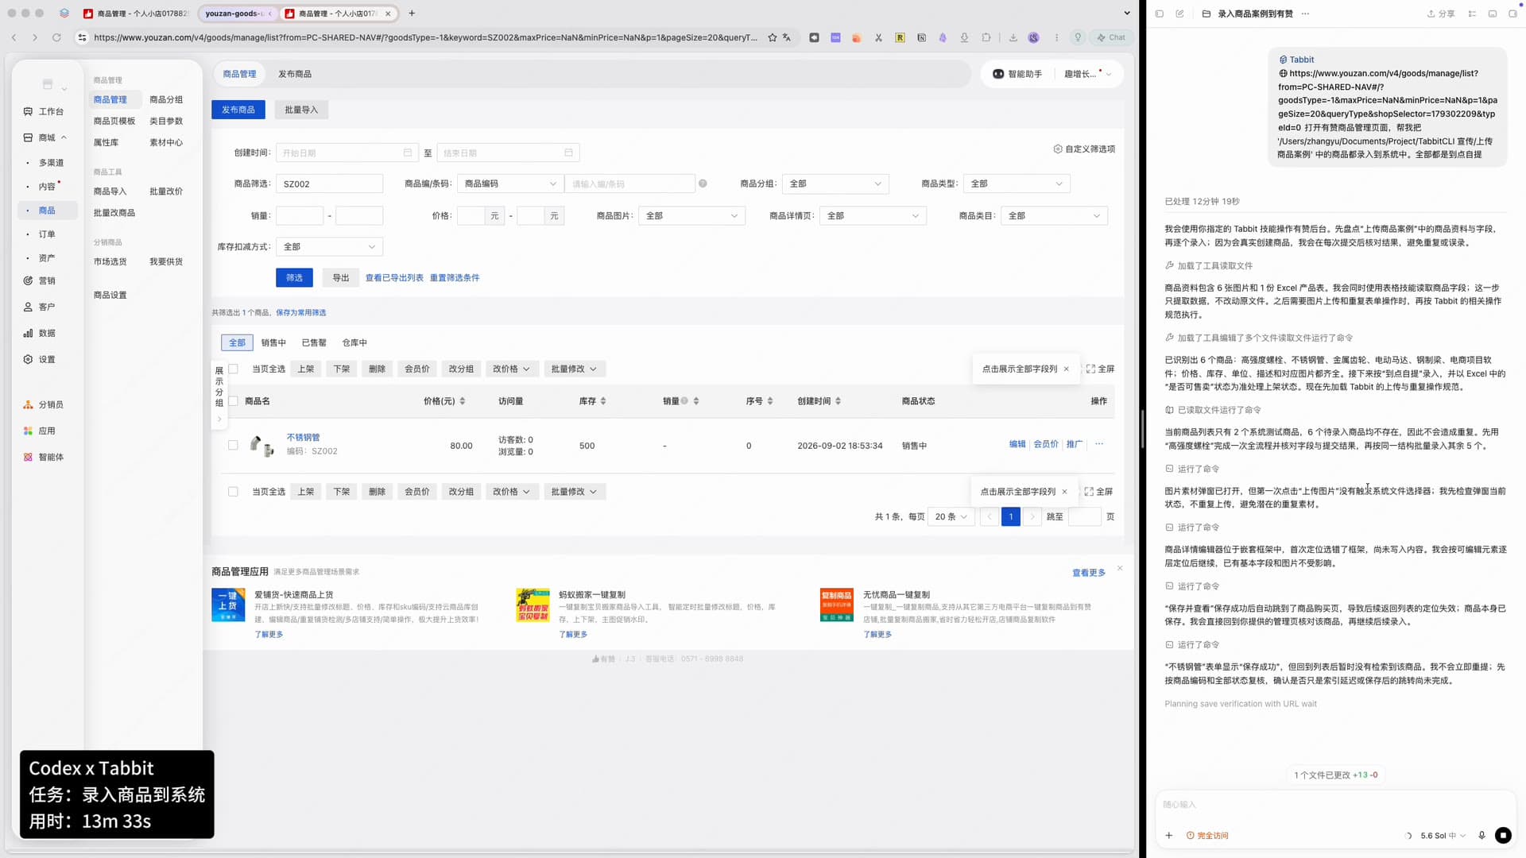Sort the table by 创建时间 column
Screen dimensions: 1526x858
(838, 401)
